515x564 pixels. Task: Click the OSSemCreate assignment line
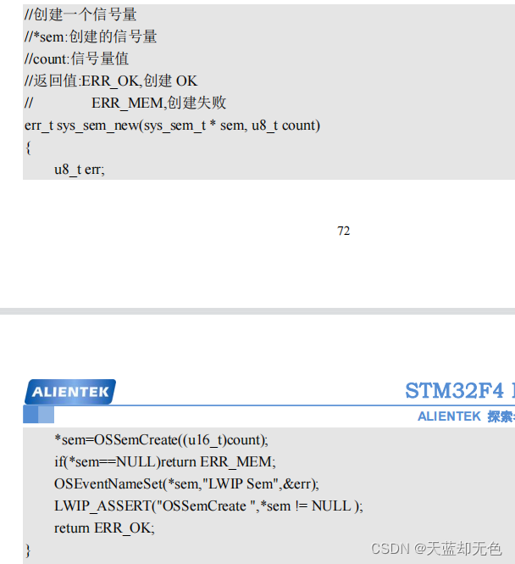161,440
